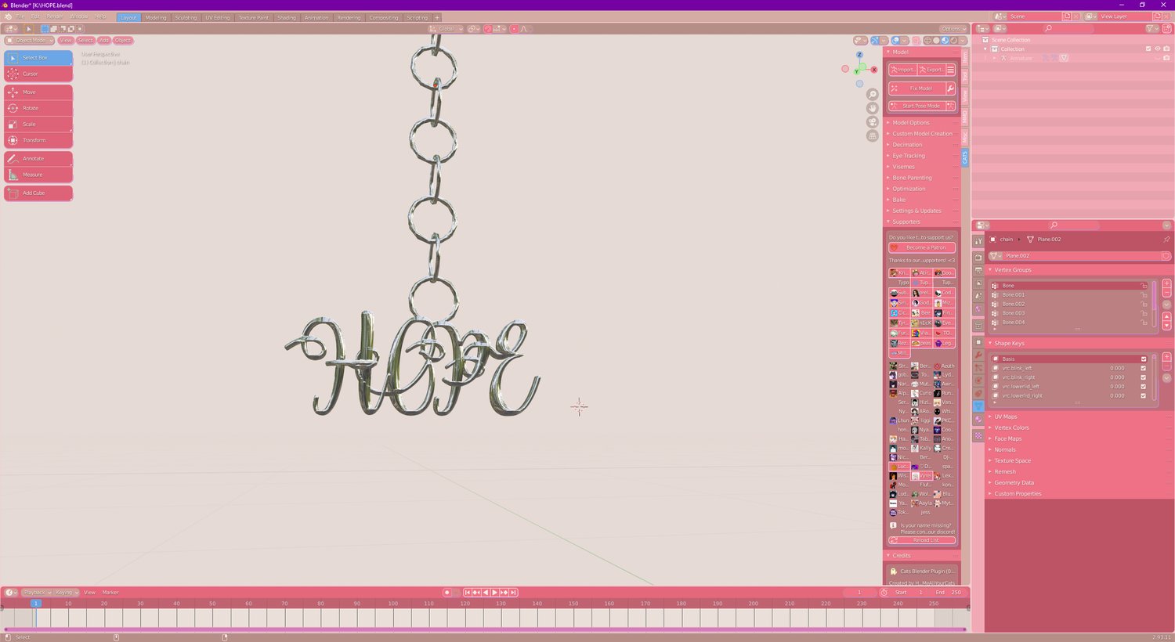Click the Fix Model wrench settings icon
This screenshot has height=642, width=1175.
pyautogui.click(x=950, y=88)
